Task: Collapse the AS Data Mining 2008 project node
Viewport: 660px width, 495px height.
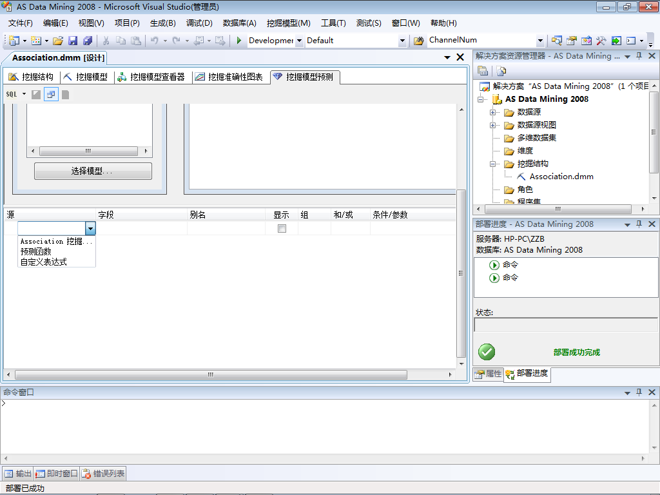Action: [481, 99]
